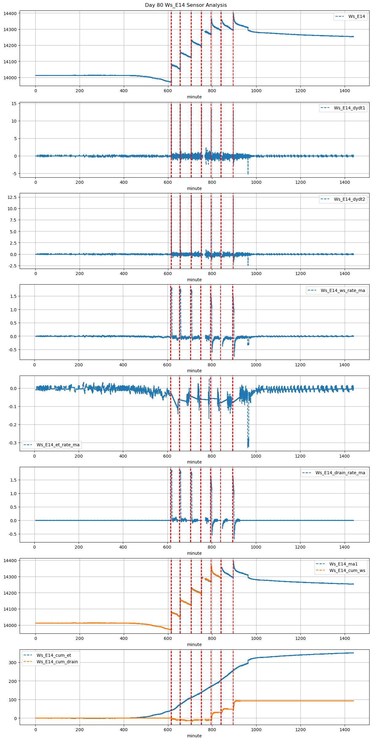Screen dimensions: 372x741
Task: Click the 1400 x-axis tick under the bottom plot
Action: coord(345,731)
